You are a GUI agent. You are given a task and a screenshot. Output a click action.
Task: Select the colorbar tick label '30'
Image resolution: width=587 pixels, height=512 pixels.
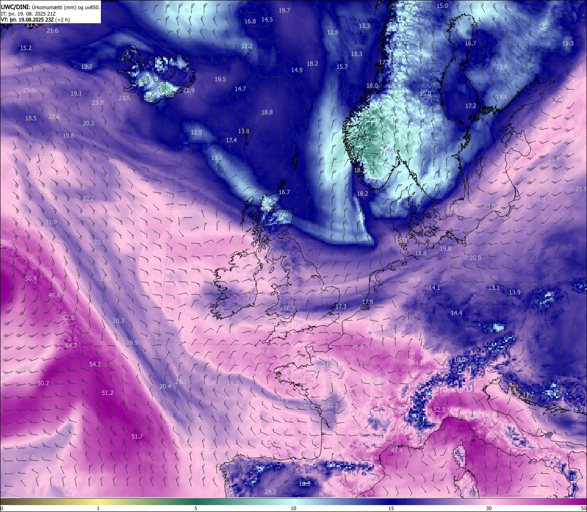point(489,508)
